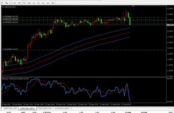Click the chart shift marker triangle

tap(133, 6)
